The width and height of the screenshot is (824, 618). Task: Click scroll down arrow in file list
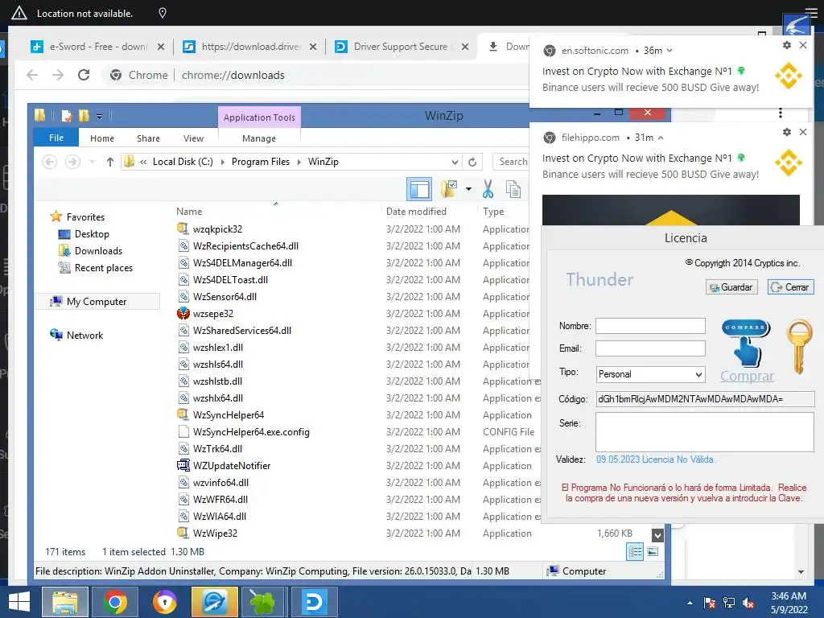click(657, 535)
